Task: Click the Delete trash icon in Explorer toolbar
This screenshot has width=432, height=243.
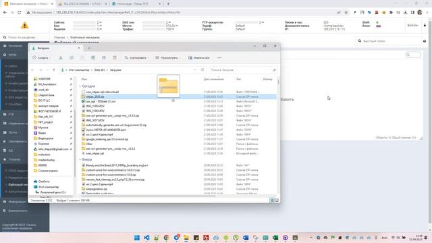Action: [115, 57]
